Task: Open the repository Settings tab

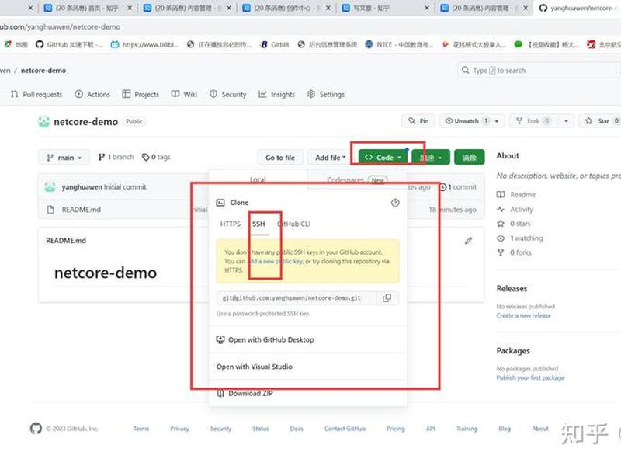Action: point(326,94)
